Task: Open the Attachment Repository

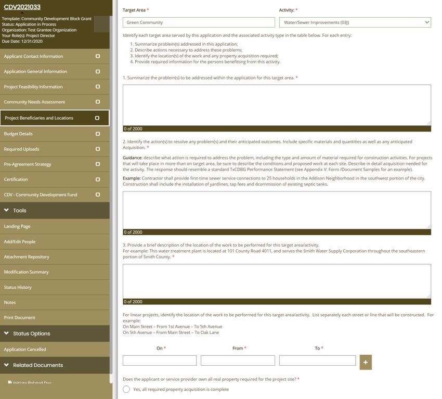Action: 26,257
